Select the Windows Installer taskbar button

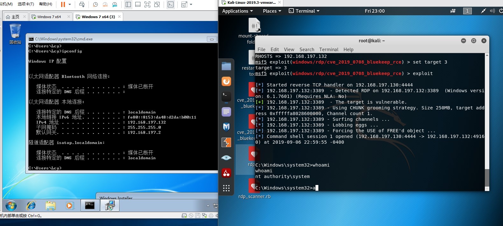[x=110, y=206]
